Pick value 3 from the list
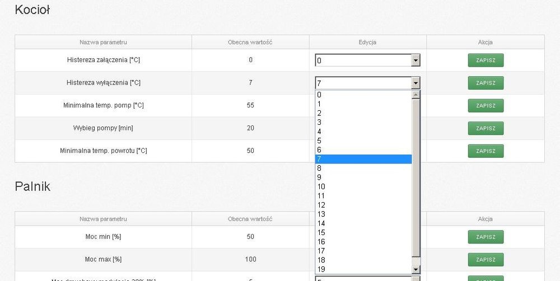The width and height of the screenshot is (560, 281). pos(363,122)
